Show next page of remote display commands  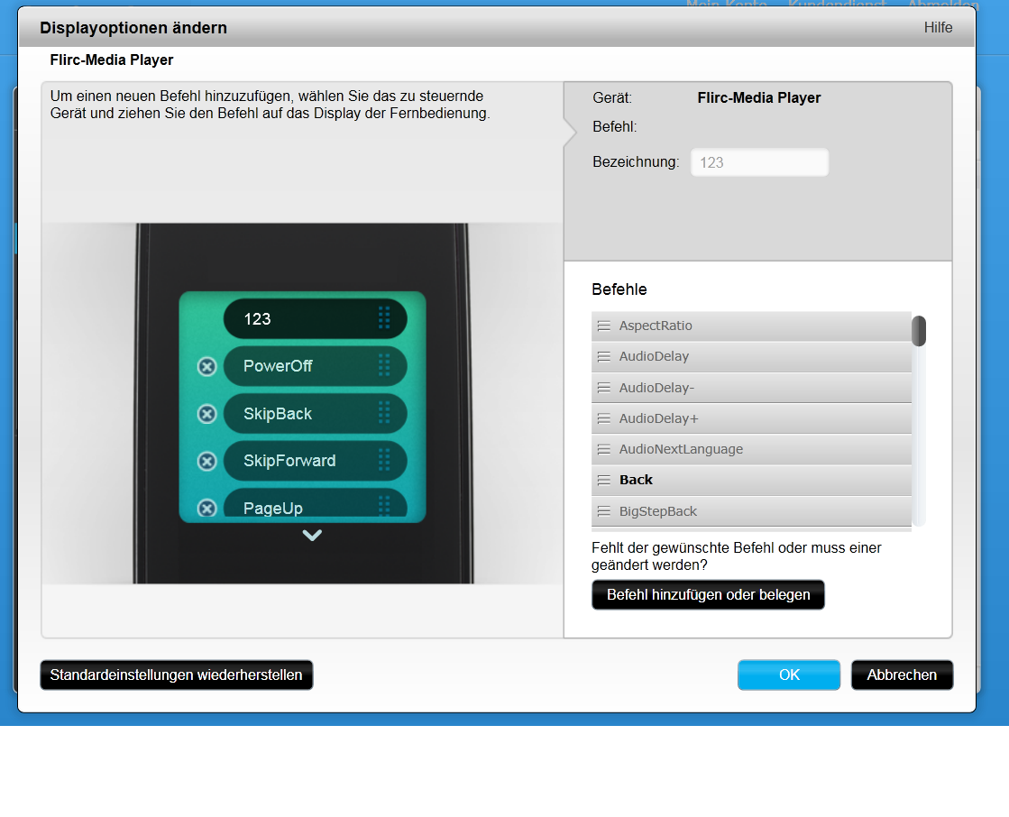coord(312,536)
